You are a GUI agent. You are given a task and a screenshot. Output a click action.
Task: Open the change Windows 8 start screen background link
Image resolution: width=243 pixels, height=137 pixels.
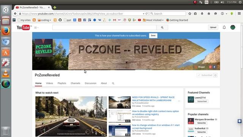click(x=156, y=127)
